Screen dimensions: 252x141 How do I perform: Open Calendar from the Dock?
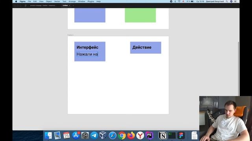click(67, 136)
